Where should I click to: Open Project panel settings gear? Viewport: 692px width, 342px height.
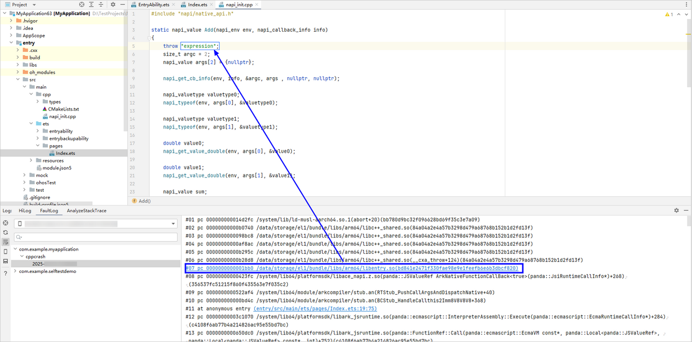pos(112,5)
